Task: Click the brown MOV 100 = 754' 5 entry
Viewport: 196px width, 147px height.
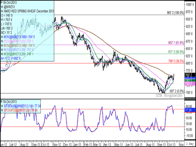Action: click(19, 46)
